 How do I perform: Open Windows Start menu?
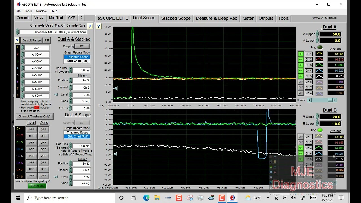tap(17, 198)
